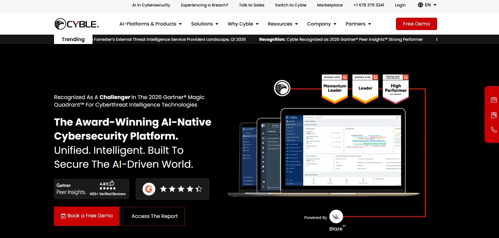Expand the Partners dropdown
This screenshot has width=499, height=238.
click(x=358, y=24)
